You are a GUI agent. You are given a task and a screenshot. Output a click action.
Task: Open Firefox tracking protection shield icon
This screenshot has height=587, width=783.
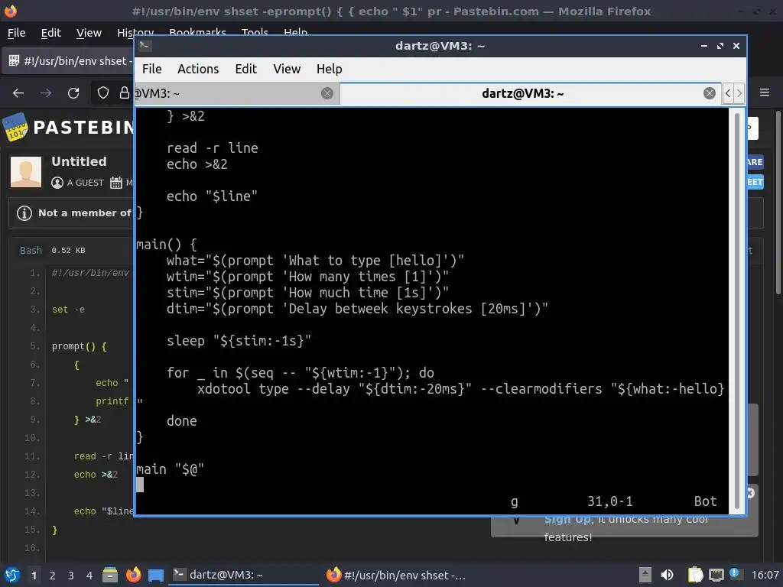click(103, 92)
